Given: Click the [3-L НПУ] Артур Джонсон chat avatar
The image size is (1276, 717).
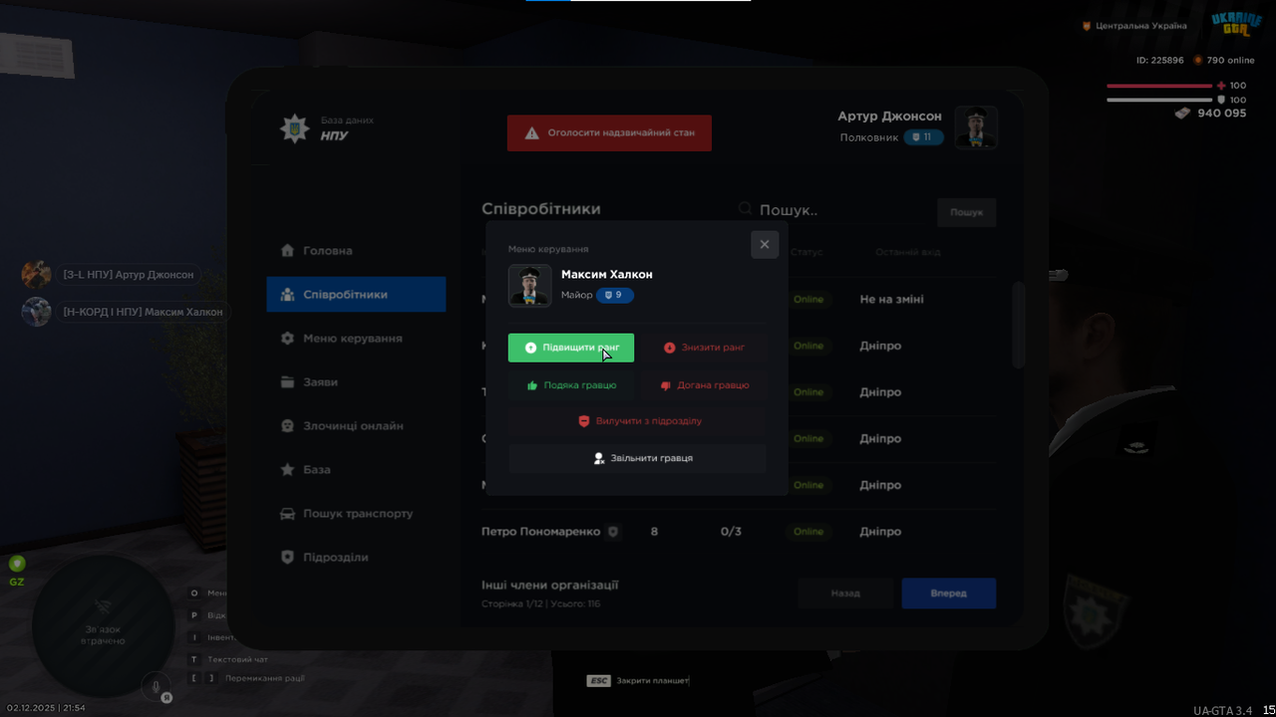Looking at the screenshot, I should [37, 275].
